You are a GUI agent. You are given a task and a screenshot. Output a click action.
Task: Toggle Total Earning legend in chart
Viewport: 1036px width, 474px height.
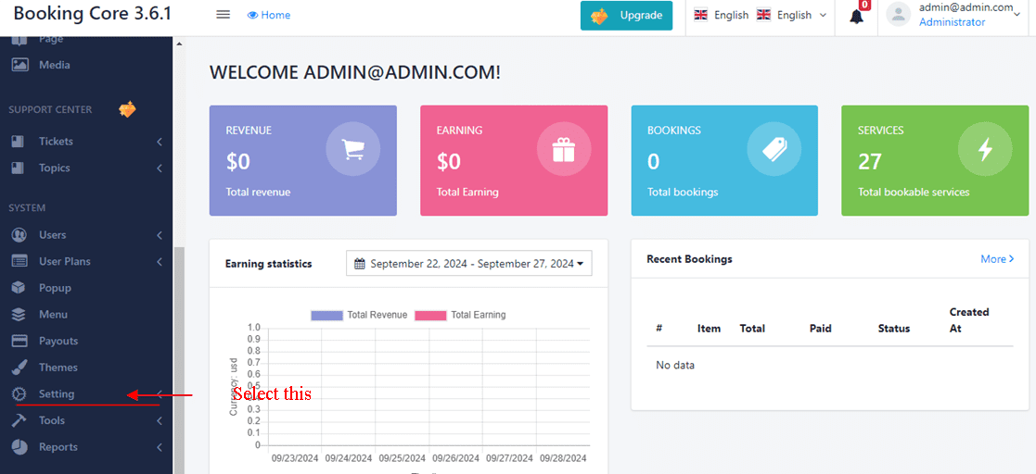[x=462, y=315]
